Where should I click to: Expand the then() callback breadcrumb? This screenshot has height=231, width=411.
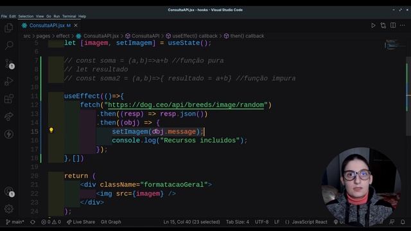tap(244, 36)
